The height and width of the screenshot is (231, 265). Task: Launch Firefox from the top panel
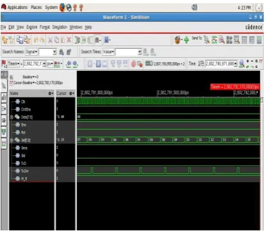(62, 8)
